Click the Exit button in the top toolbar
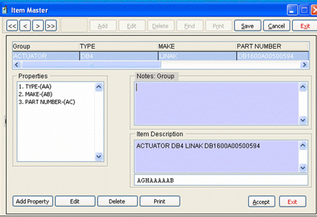 [305, 26]
